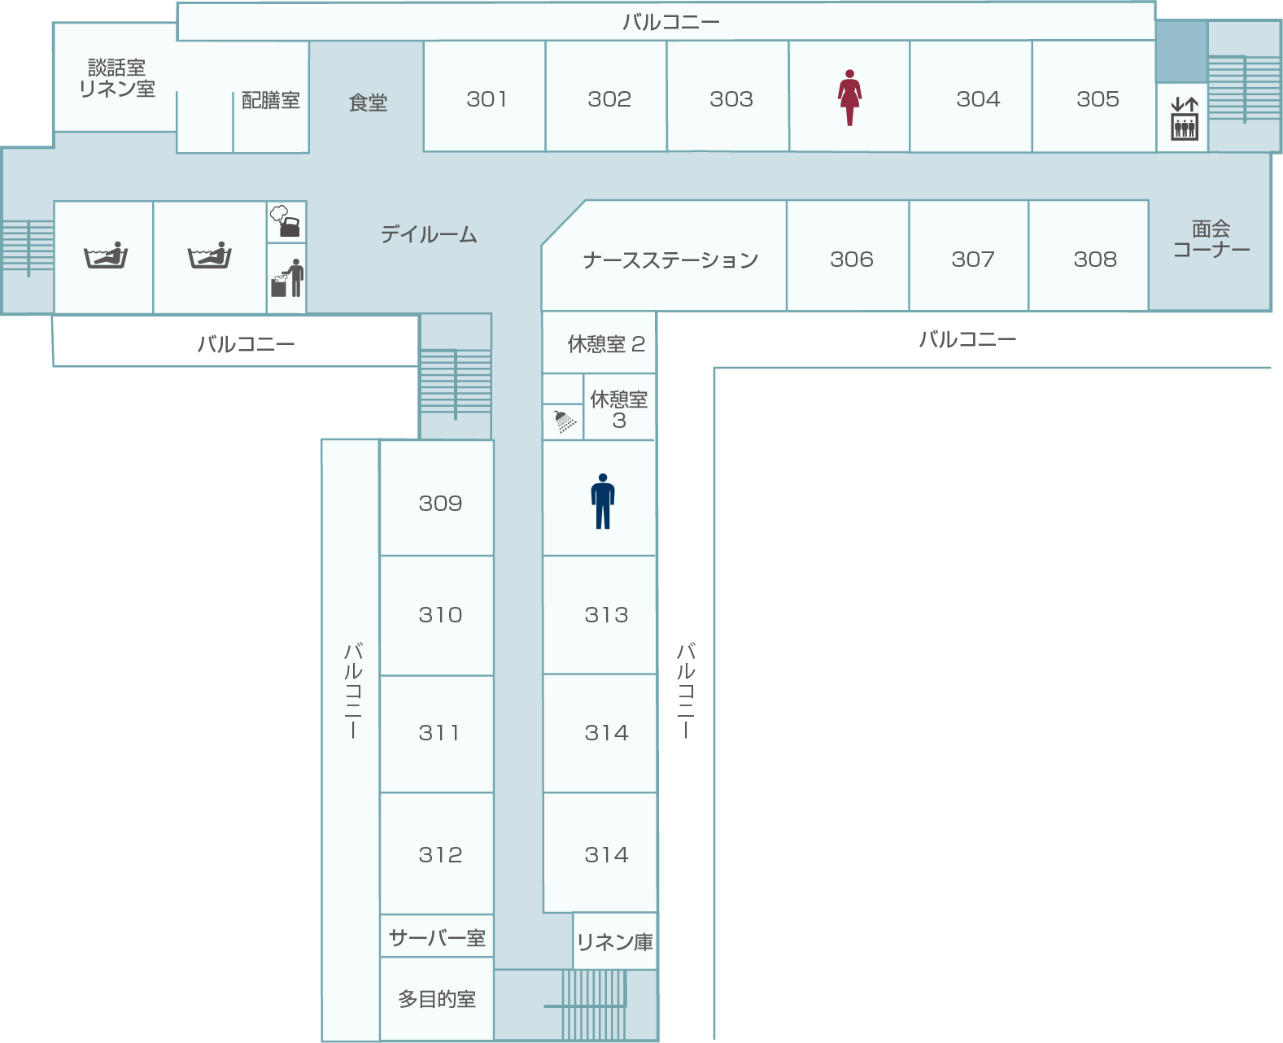Click the 多目的室 label
The image size is (1283, 1043).
click(437, 999)
